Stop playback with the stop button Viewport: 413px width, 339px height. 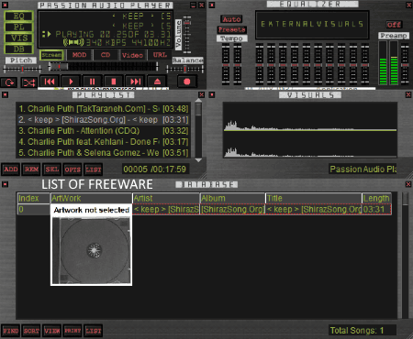[x=114, y=82]
